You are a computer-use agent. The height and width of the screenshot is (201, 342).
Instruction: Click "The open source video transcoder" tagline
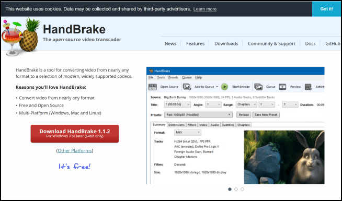pos(82,40)
